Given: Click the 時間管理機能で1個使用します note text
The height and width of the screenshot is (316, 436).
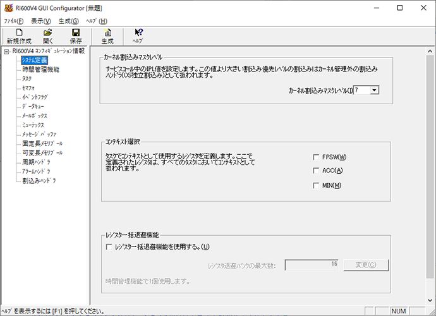Looking at the screenshot, I should pos(147,281).
